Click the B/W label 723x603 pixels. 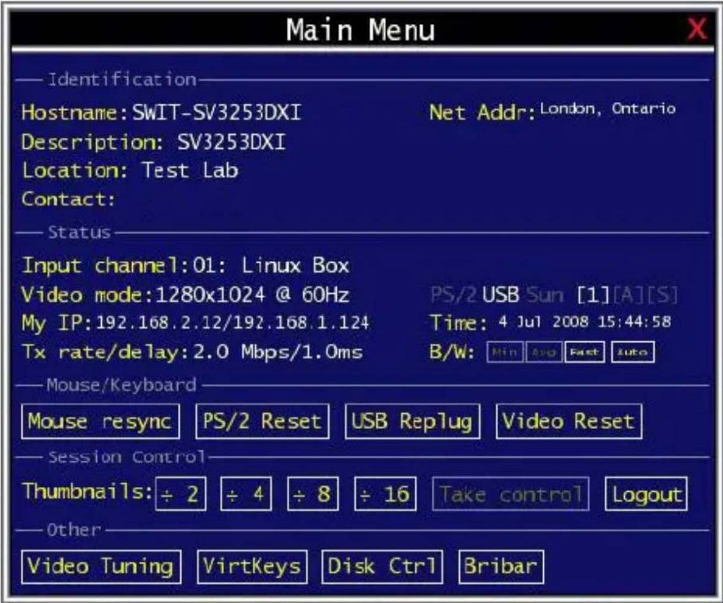point(452,352)
